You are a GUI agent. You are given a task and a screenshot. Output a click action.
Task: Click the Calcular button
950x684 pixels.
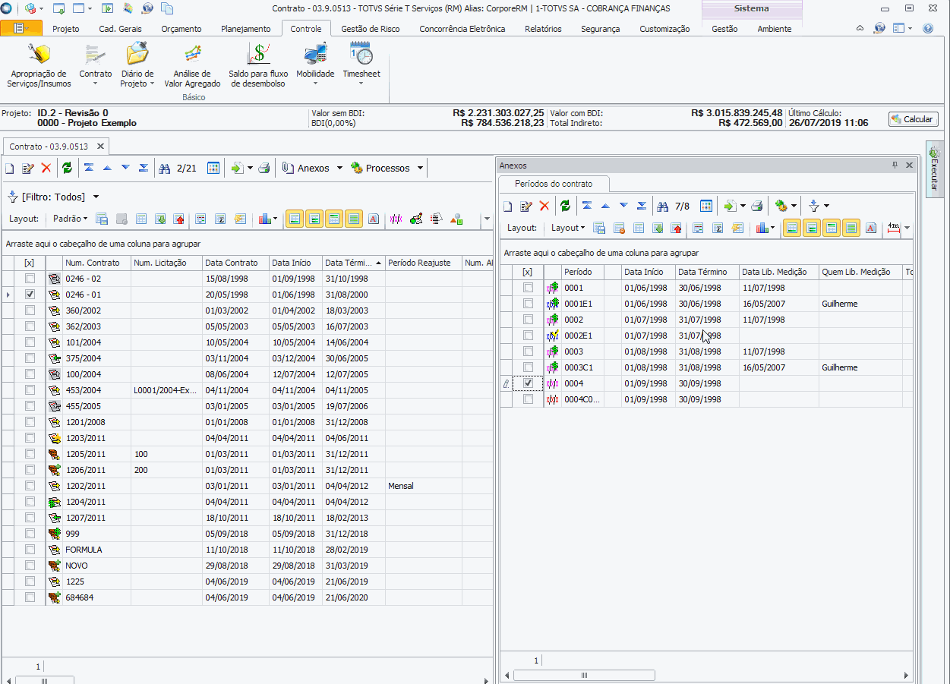click(914, 119)
